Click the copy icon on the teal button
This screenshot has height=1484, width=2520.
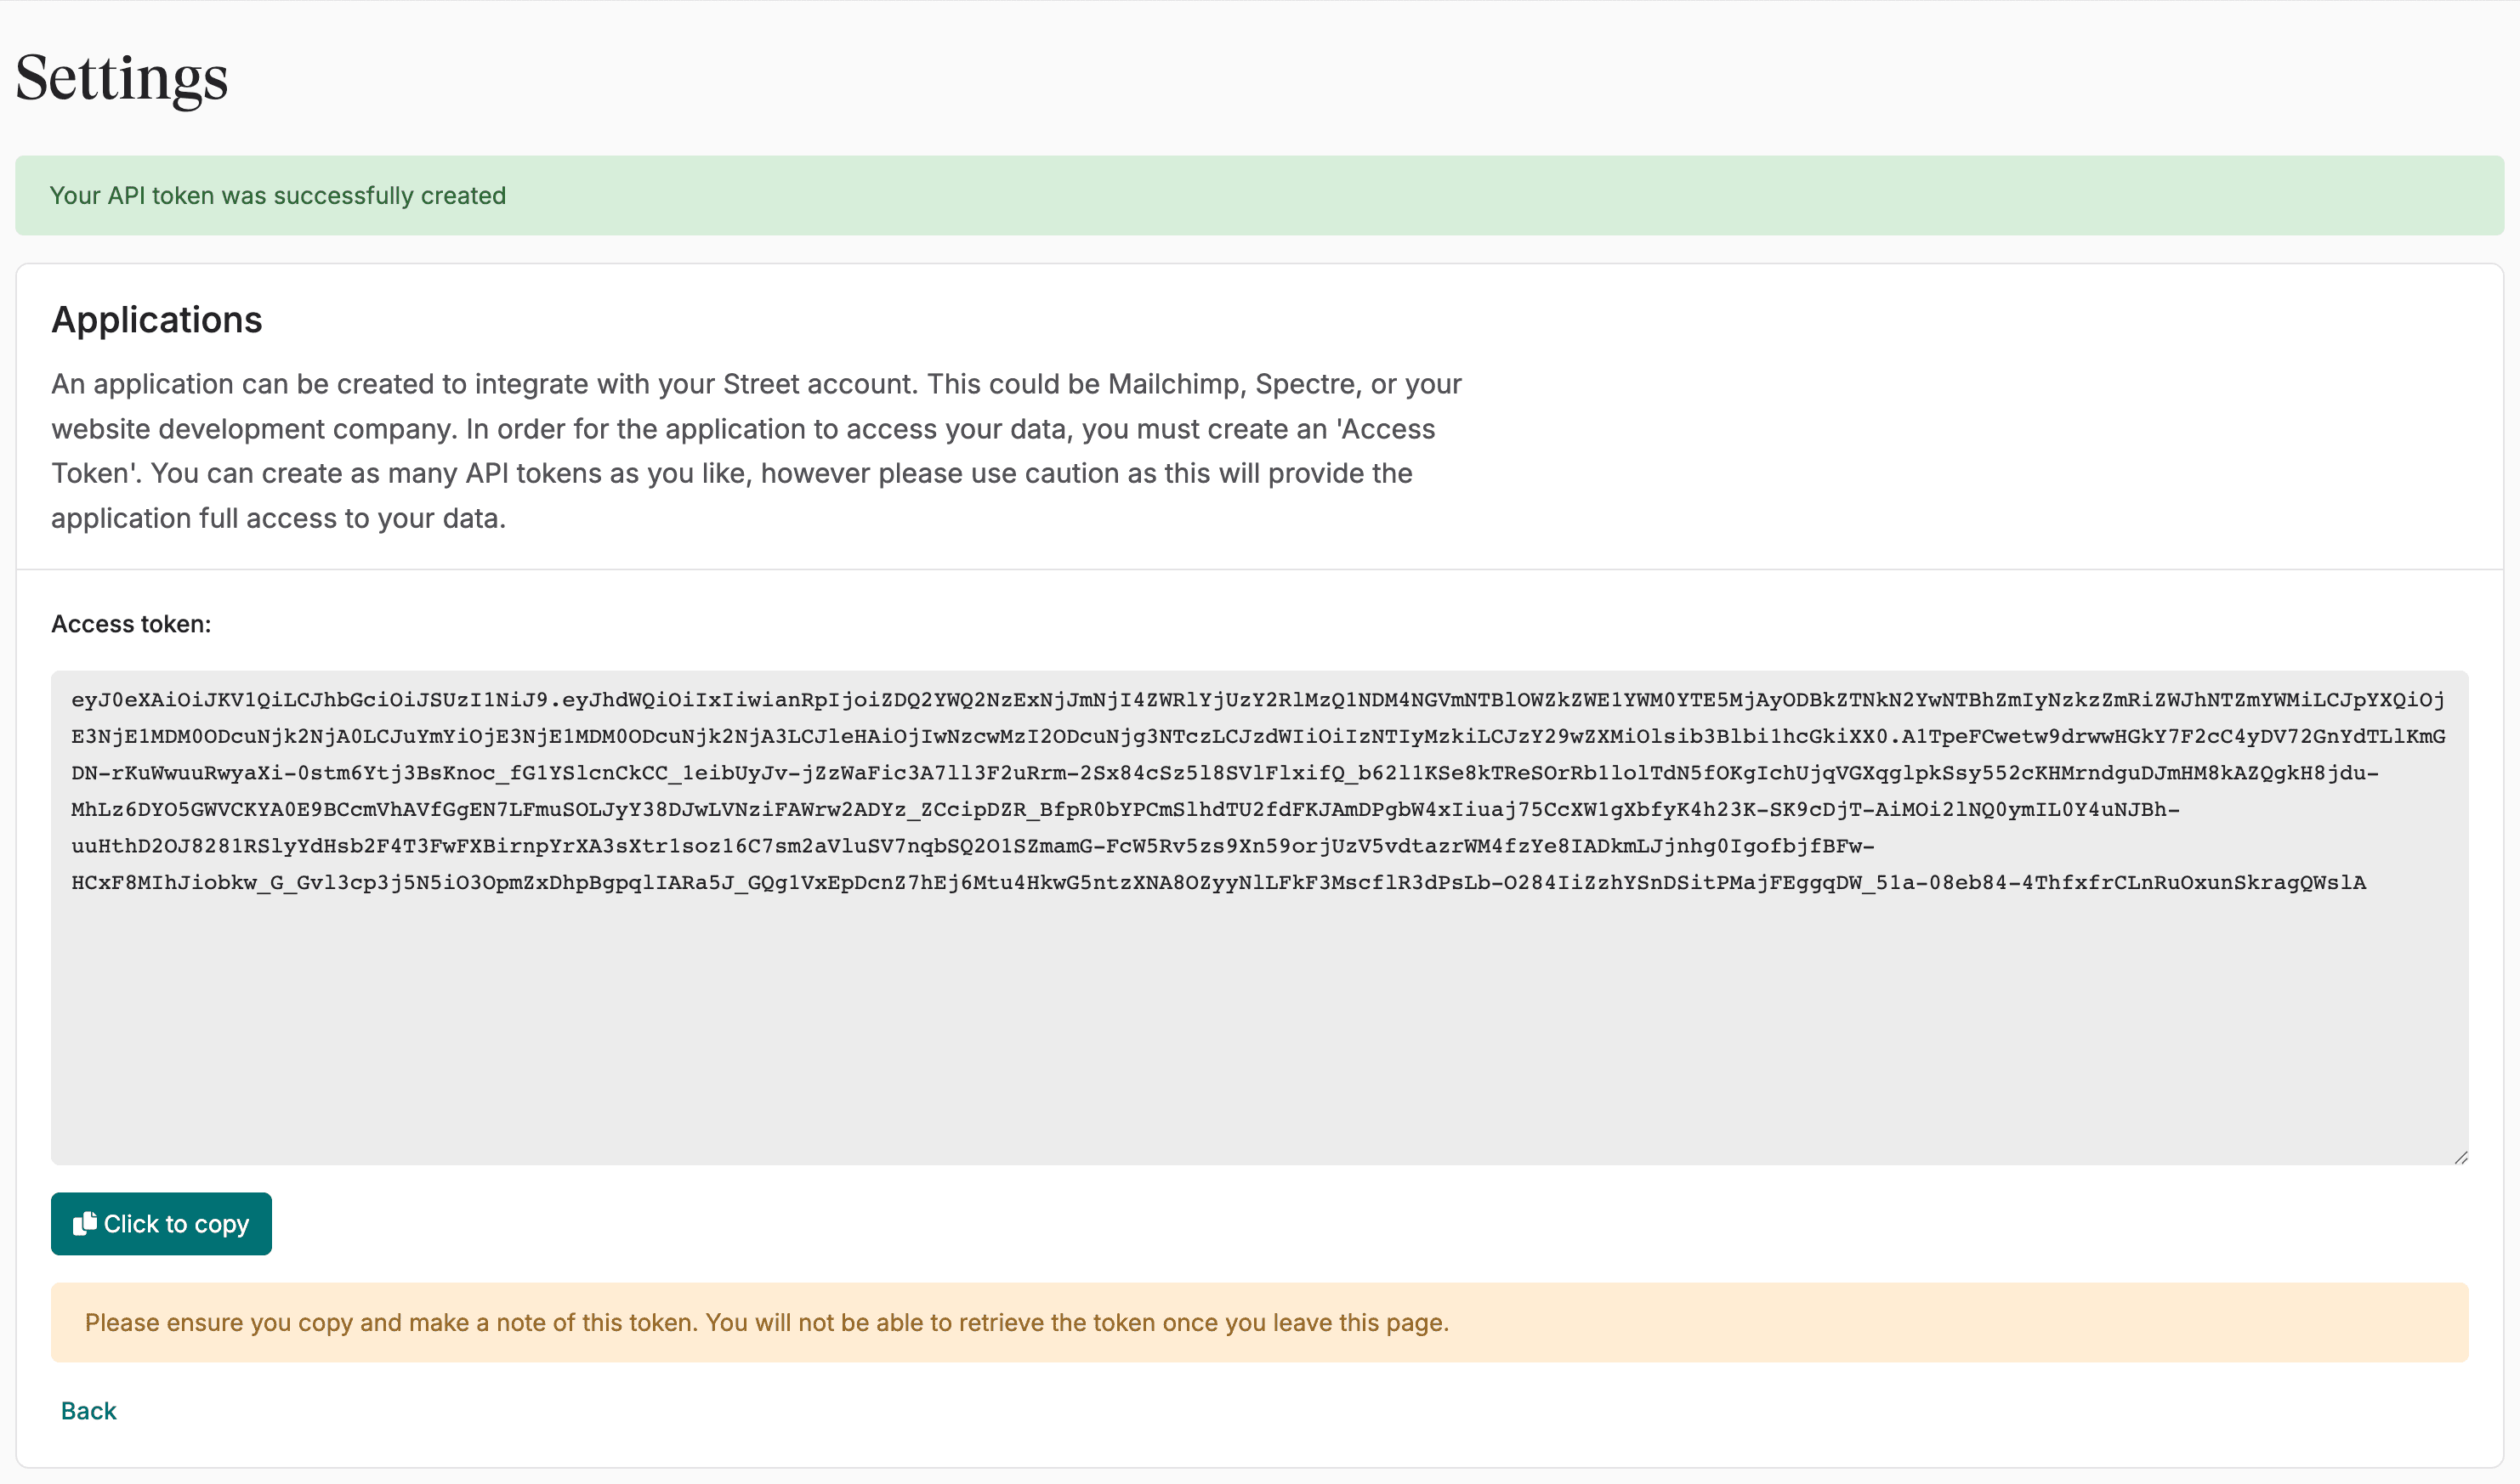[x=85, y=1223]
